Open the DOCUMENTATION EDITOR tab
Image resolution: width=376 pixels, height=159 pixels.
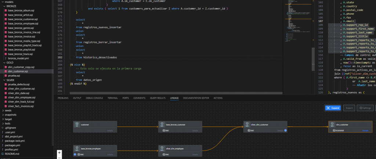(x=196, y=98)
